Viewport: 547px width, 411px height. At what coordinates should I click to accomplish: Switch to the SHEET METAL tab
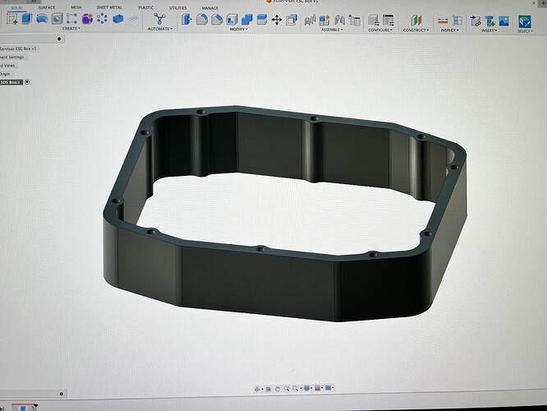click(109, 7)
